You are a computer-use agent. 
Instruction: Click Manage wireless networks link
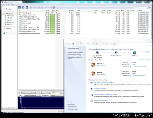coord(75,52)
